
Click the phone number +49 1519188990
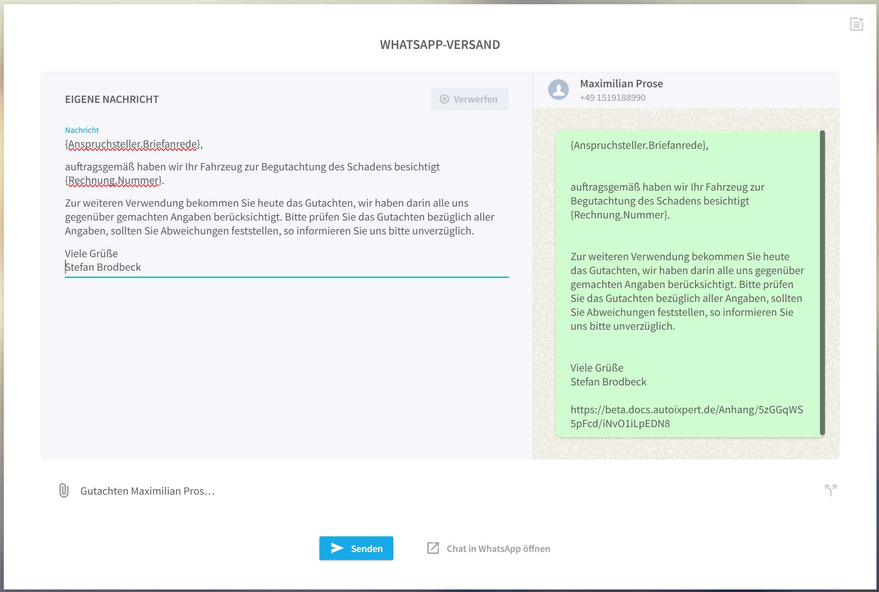pos(613,98)
